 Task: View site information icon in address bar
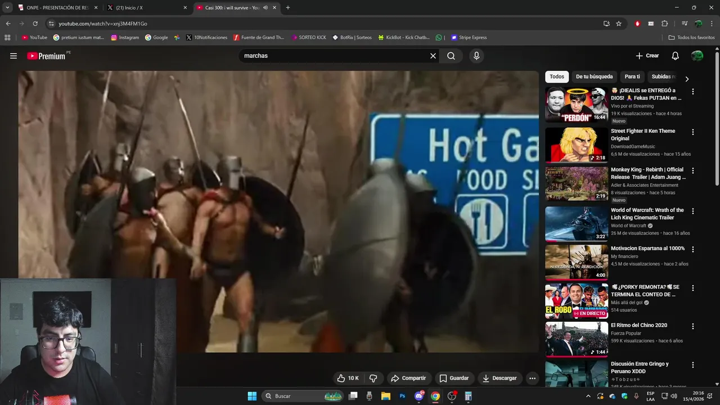[x=51, y=24]
